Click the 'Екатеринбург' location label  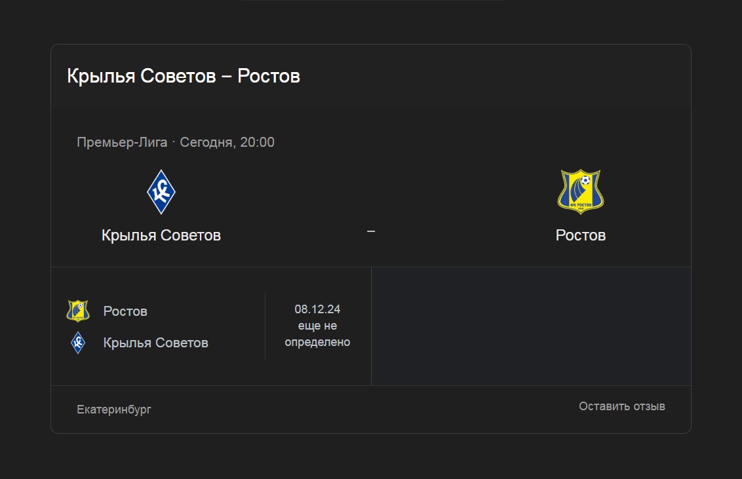click(x=114, y=410)
